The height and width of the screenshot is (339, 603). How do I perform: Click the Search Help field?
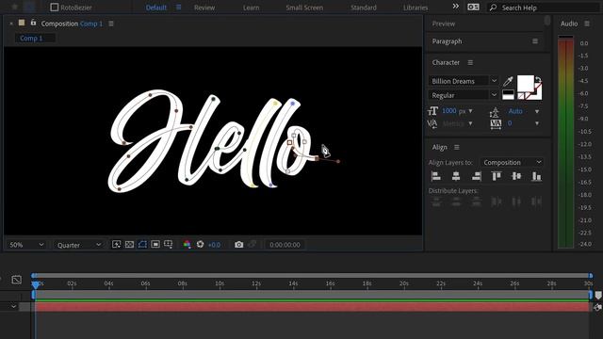pos(543,8)
